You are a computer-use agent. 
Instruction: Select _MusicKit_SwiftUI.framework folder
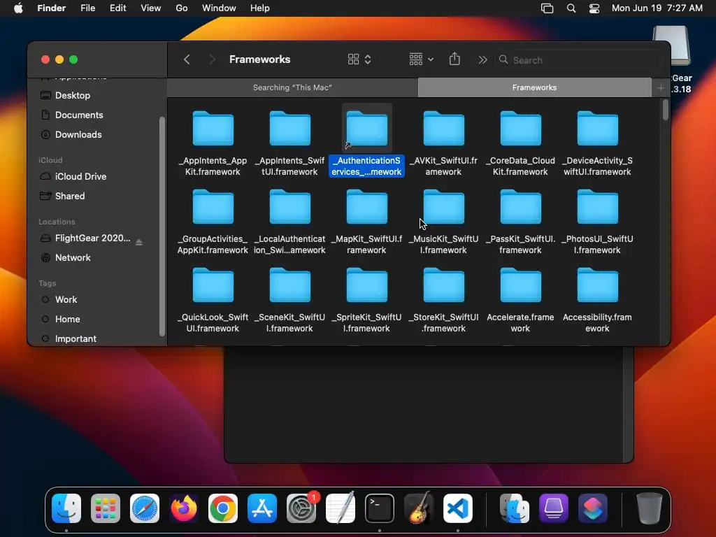click(443, 222)
